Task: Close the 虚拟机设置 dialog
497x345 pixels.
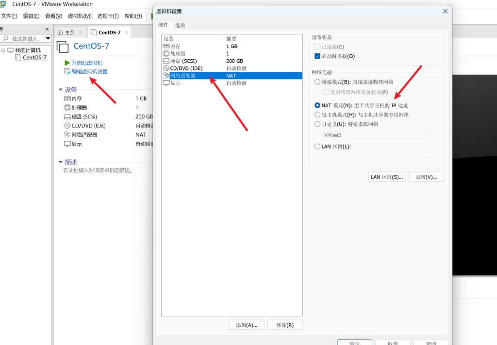Action: [x=445, y=11]
